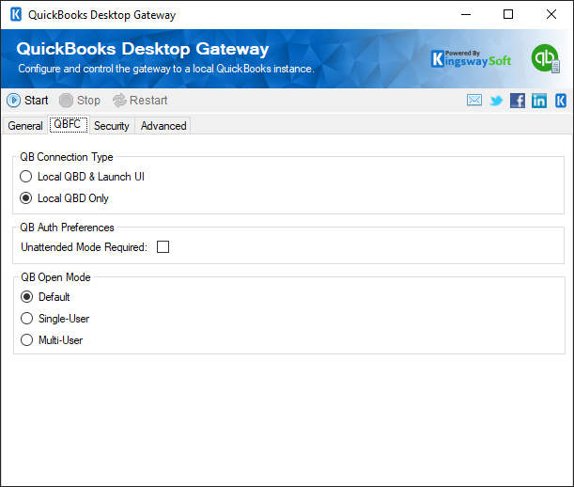Go to the Advanced tab
Viewport: 574px width, 487px height.
tap(163, 126)
